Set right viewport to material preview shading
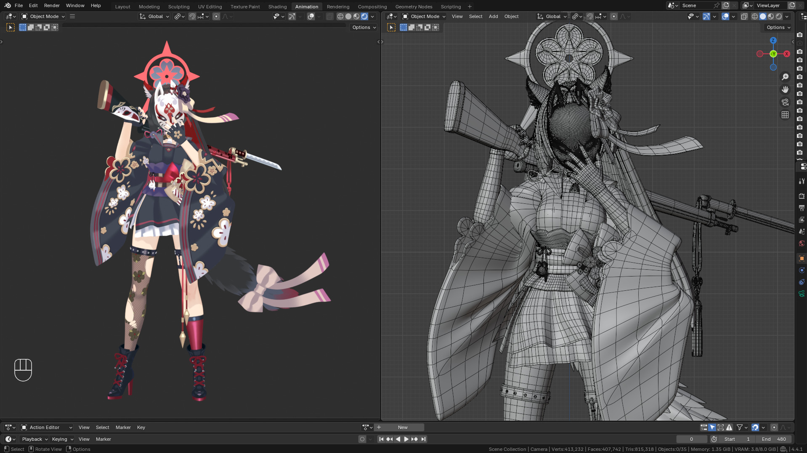The width and height of the screenshot is (807, 453). tap(771, 16)
